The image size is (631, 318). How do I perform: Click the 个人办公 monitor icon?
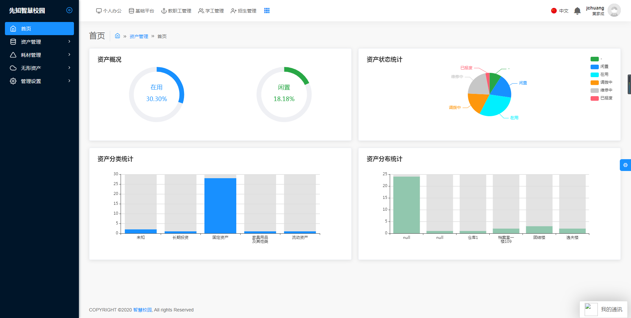click(x=99, y=11)
